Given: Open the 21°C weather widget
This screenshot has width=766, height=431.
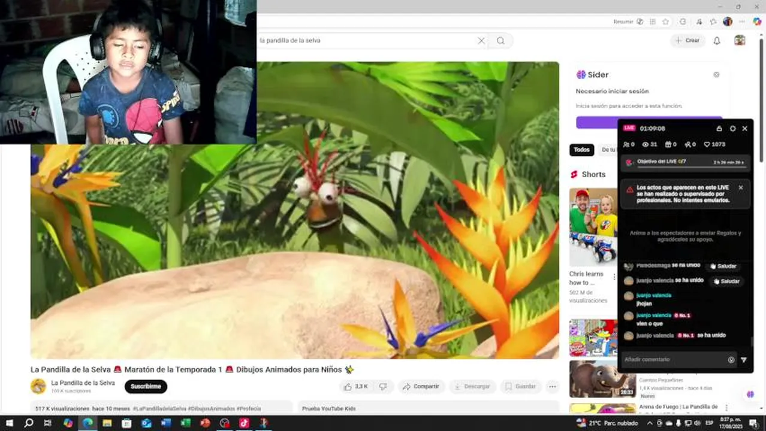Looking at the screenshot, I should tap(607, 423).
